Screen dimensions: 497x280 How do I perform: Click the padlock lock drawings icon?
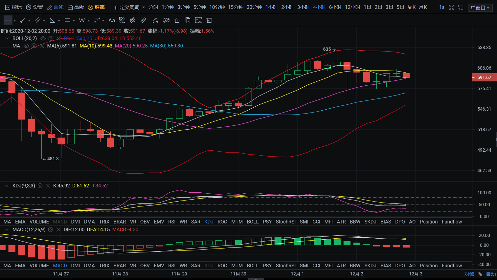coord(177,20)
